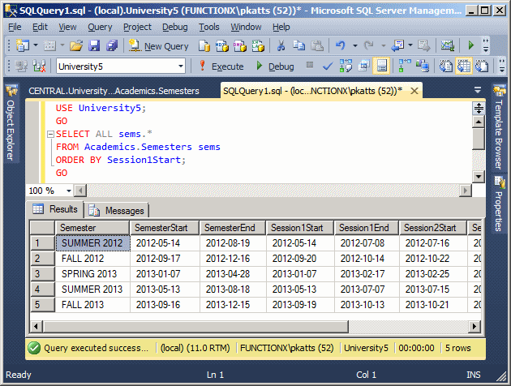Click the query editor vertical scrollbar thumb
The height and width of the screenshot is (386, 511).
click(478, 139)
